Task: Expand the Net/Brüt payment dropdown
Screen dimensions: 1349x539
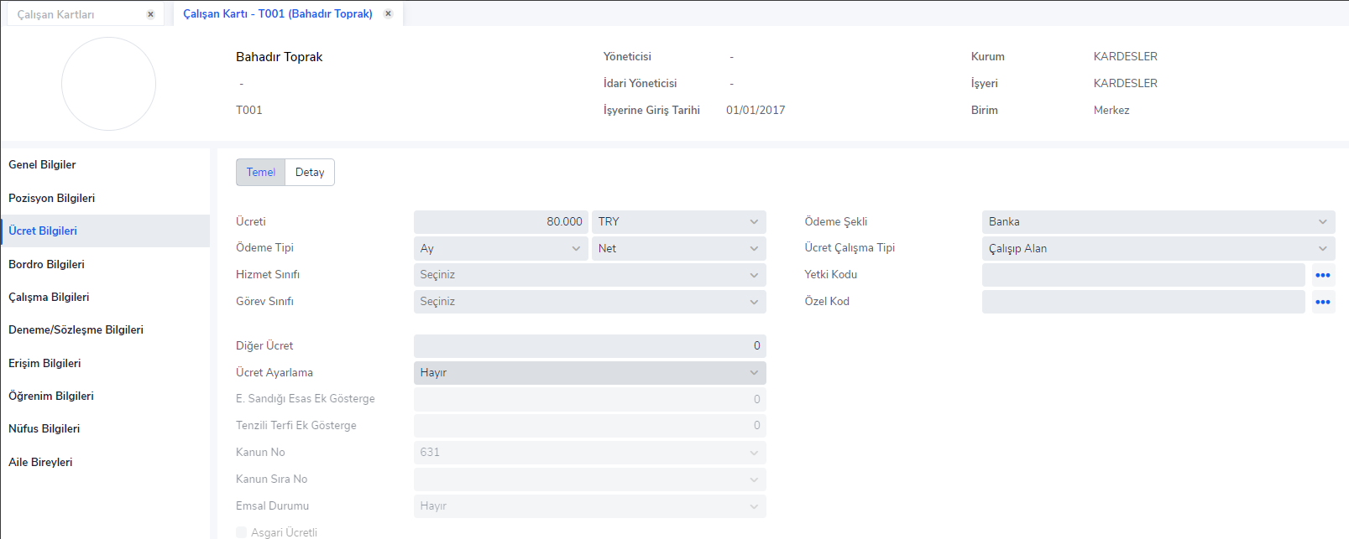Action: pyautogui.click(x=678, y=249)
